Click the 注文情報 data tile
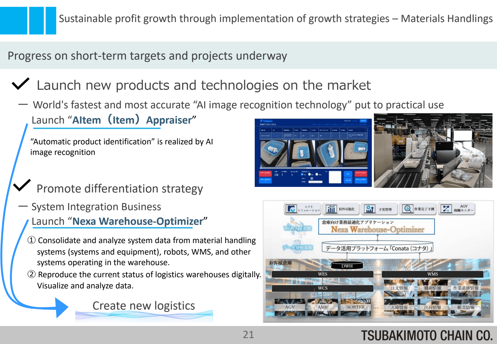The image size is (497, 344). coord(399,288)
